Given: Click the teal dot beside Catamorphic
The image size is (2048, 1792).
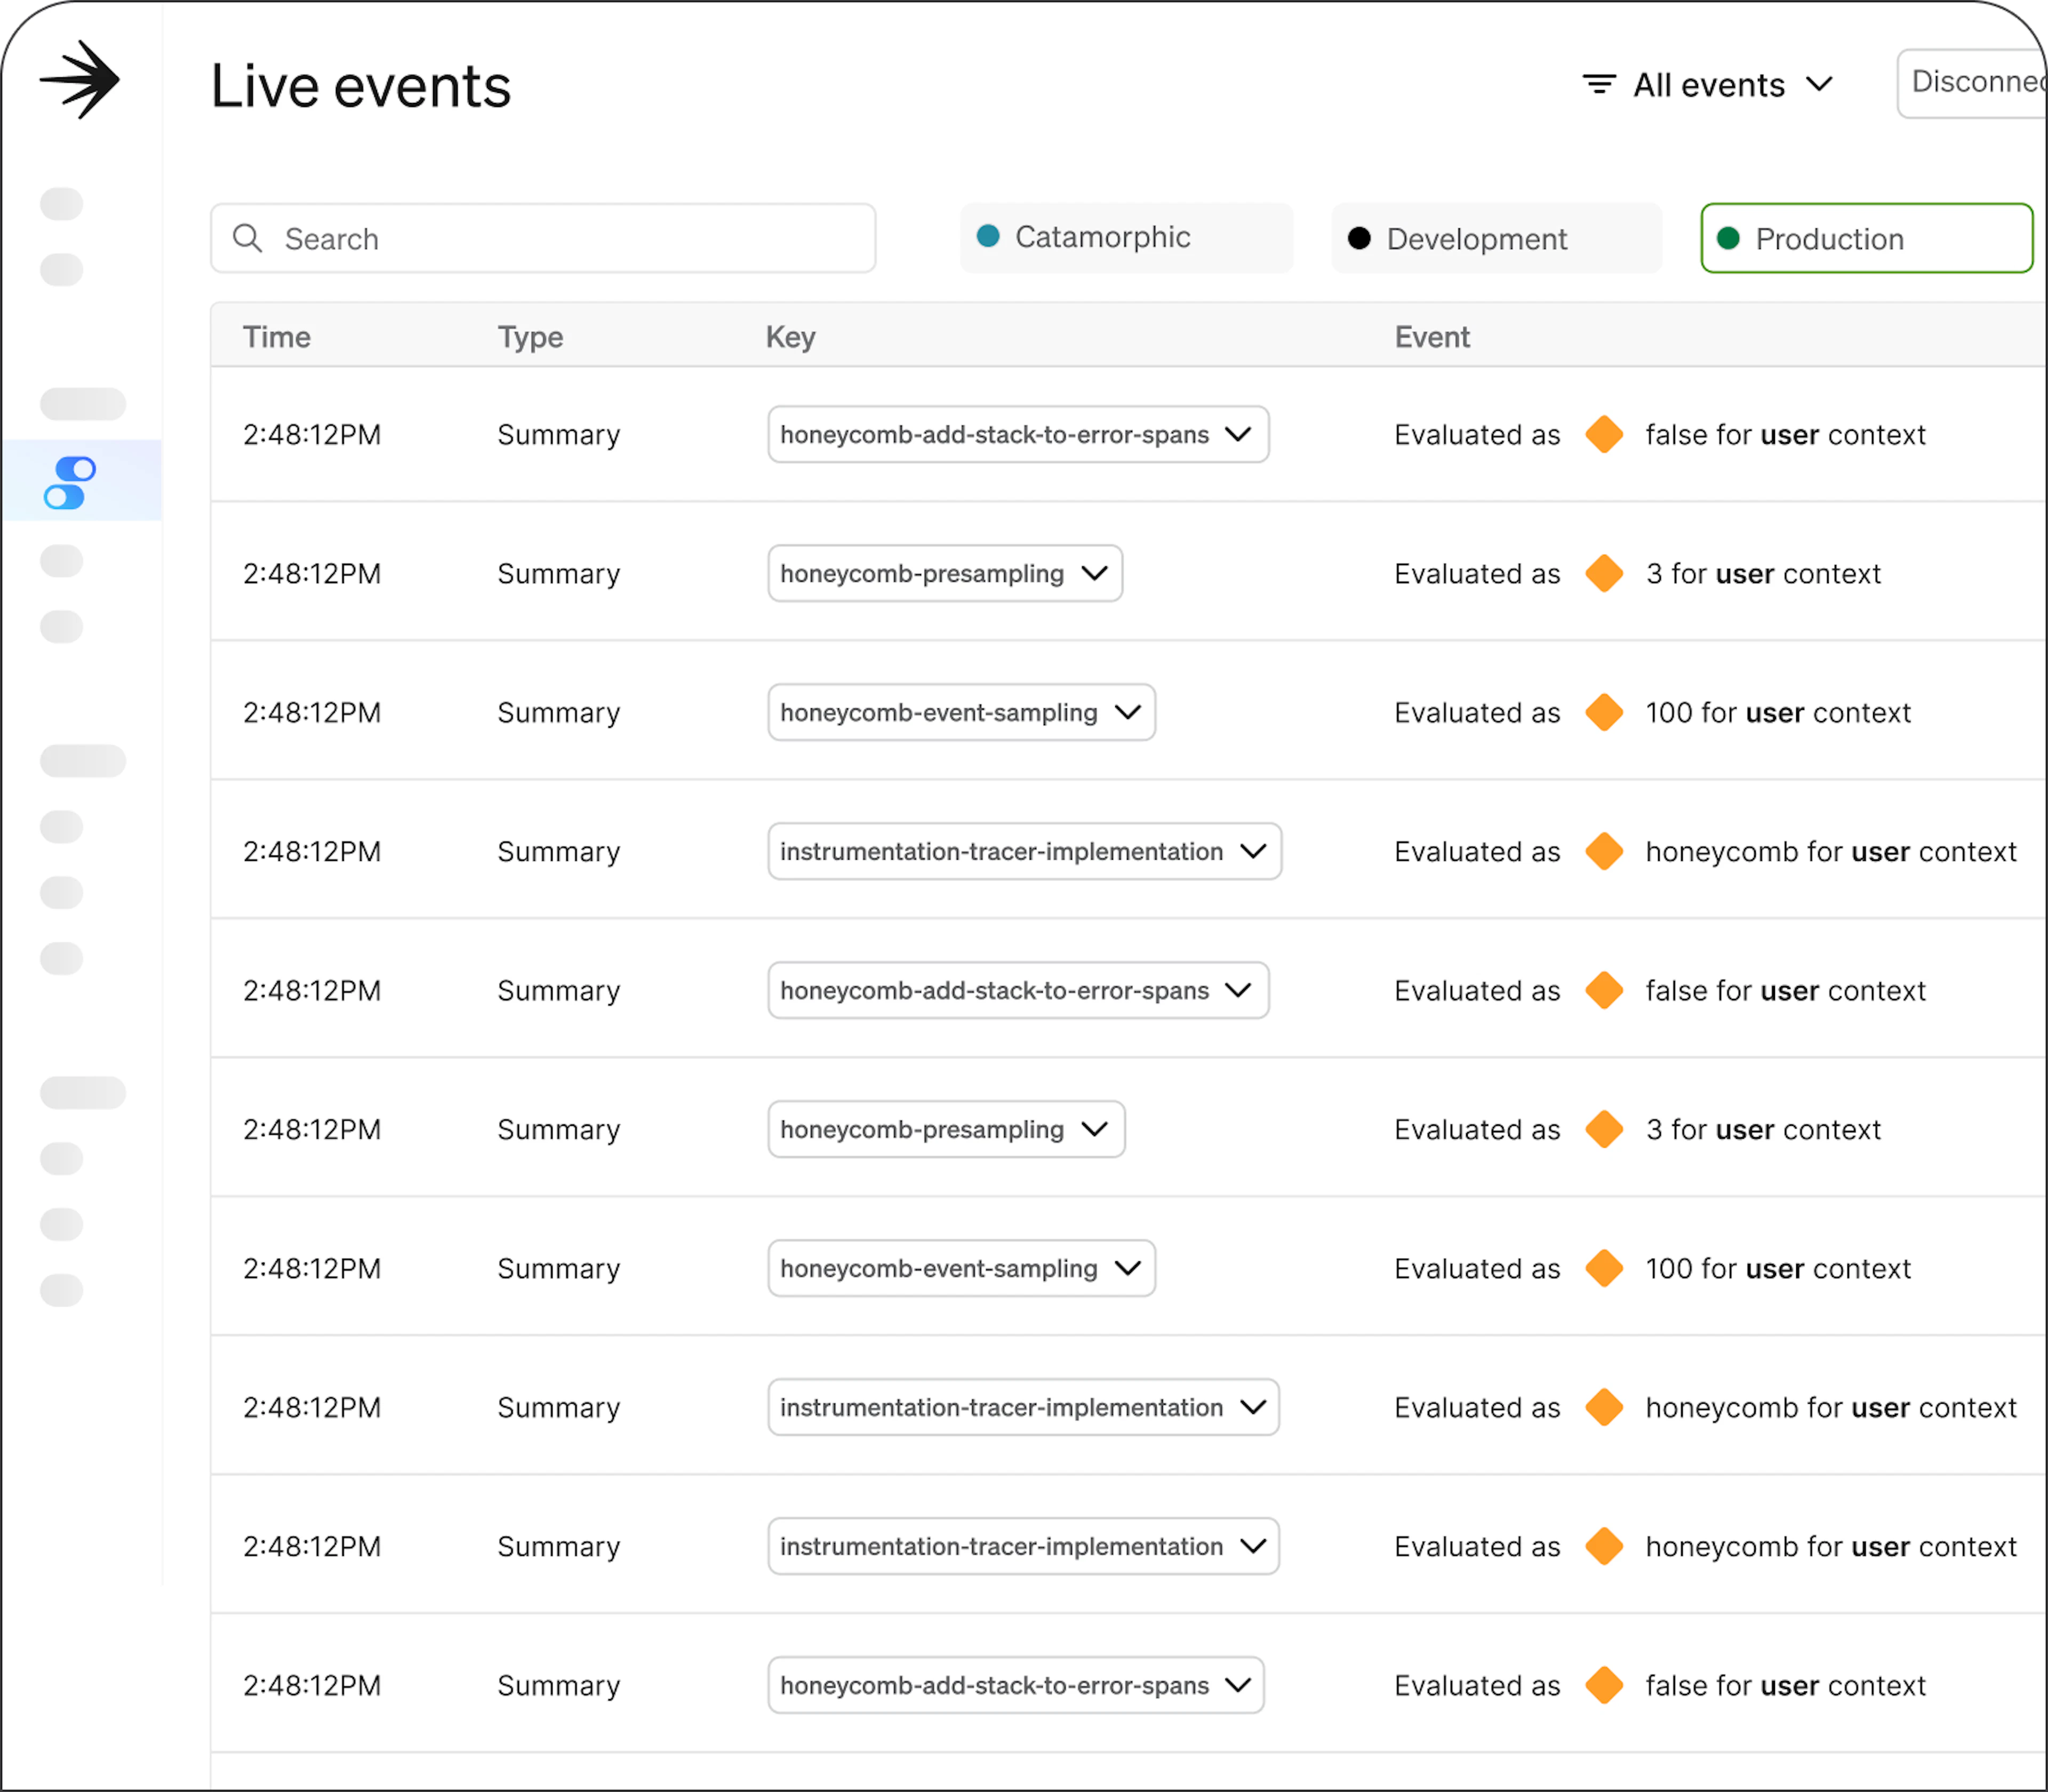Looking at the screenshot, I should [x=988, y=236].
